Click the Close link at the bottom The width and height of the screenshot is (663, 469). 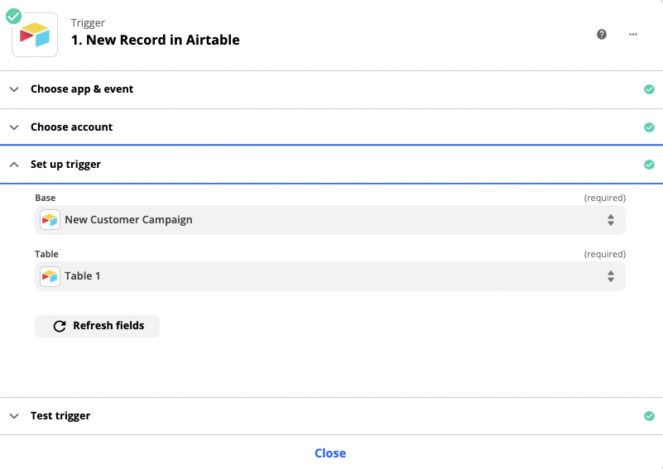point(330,453)
